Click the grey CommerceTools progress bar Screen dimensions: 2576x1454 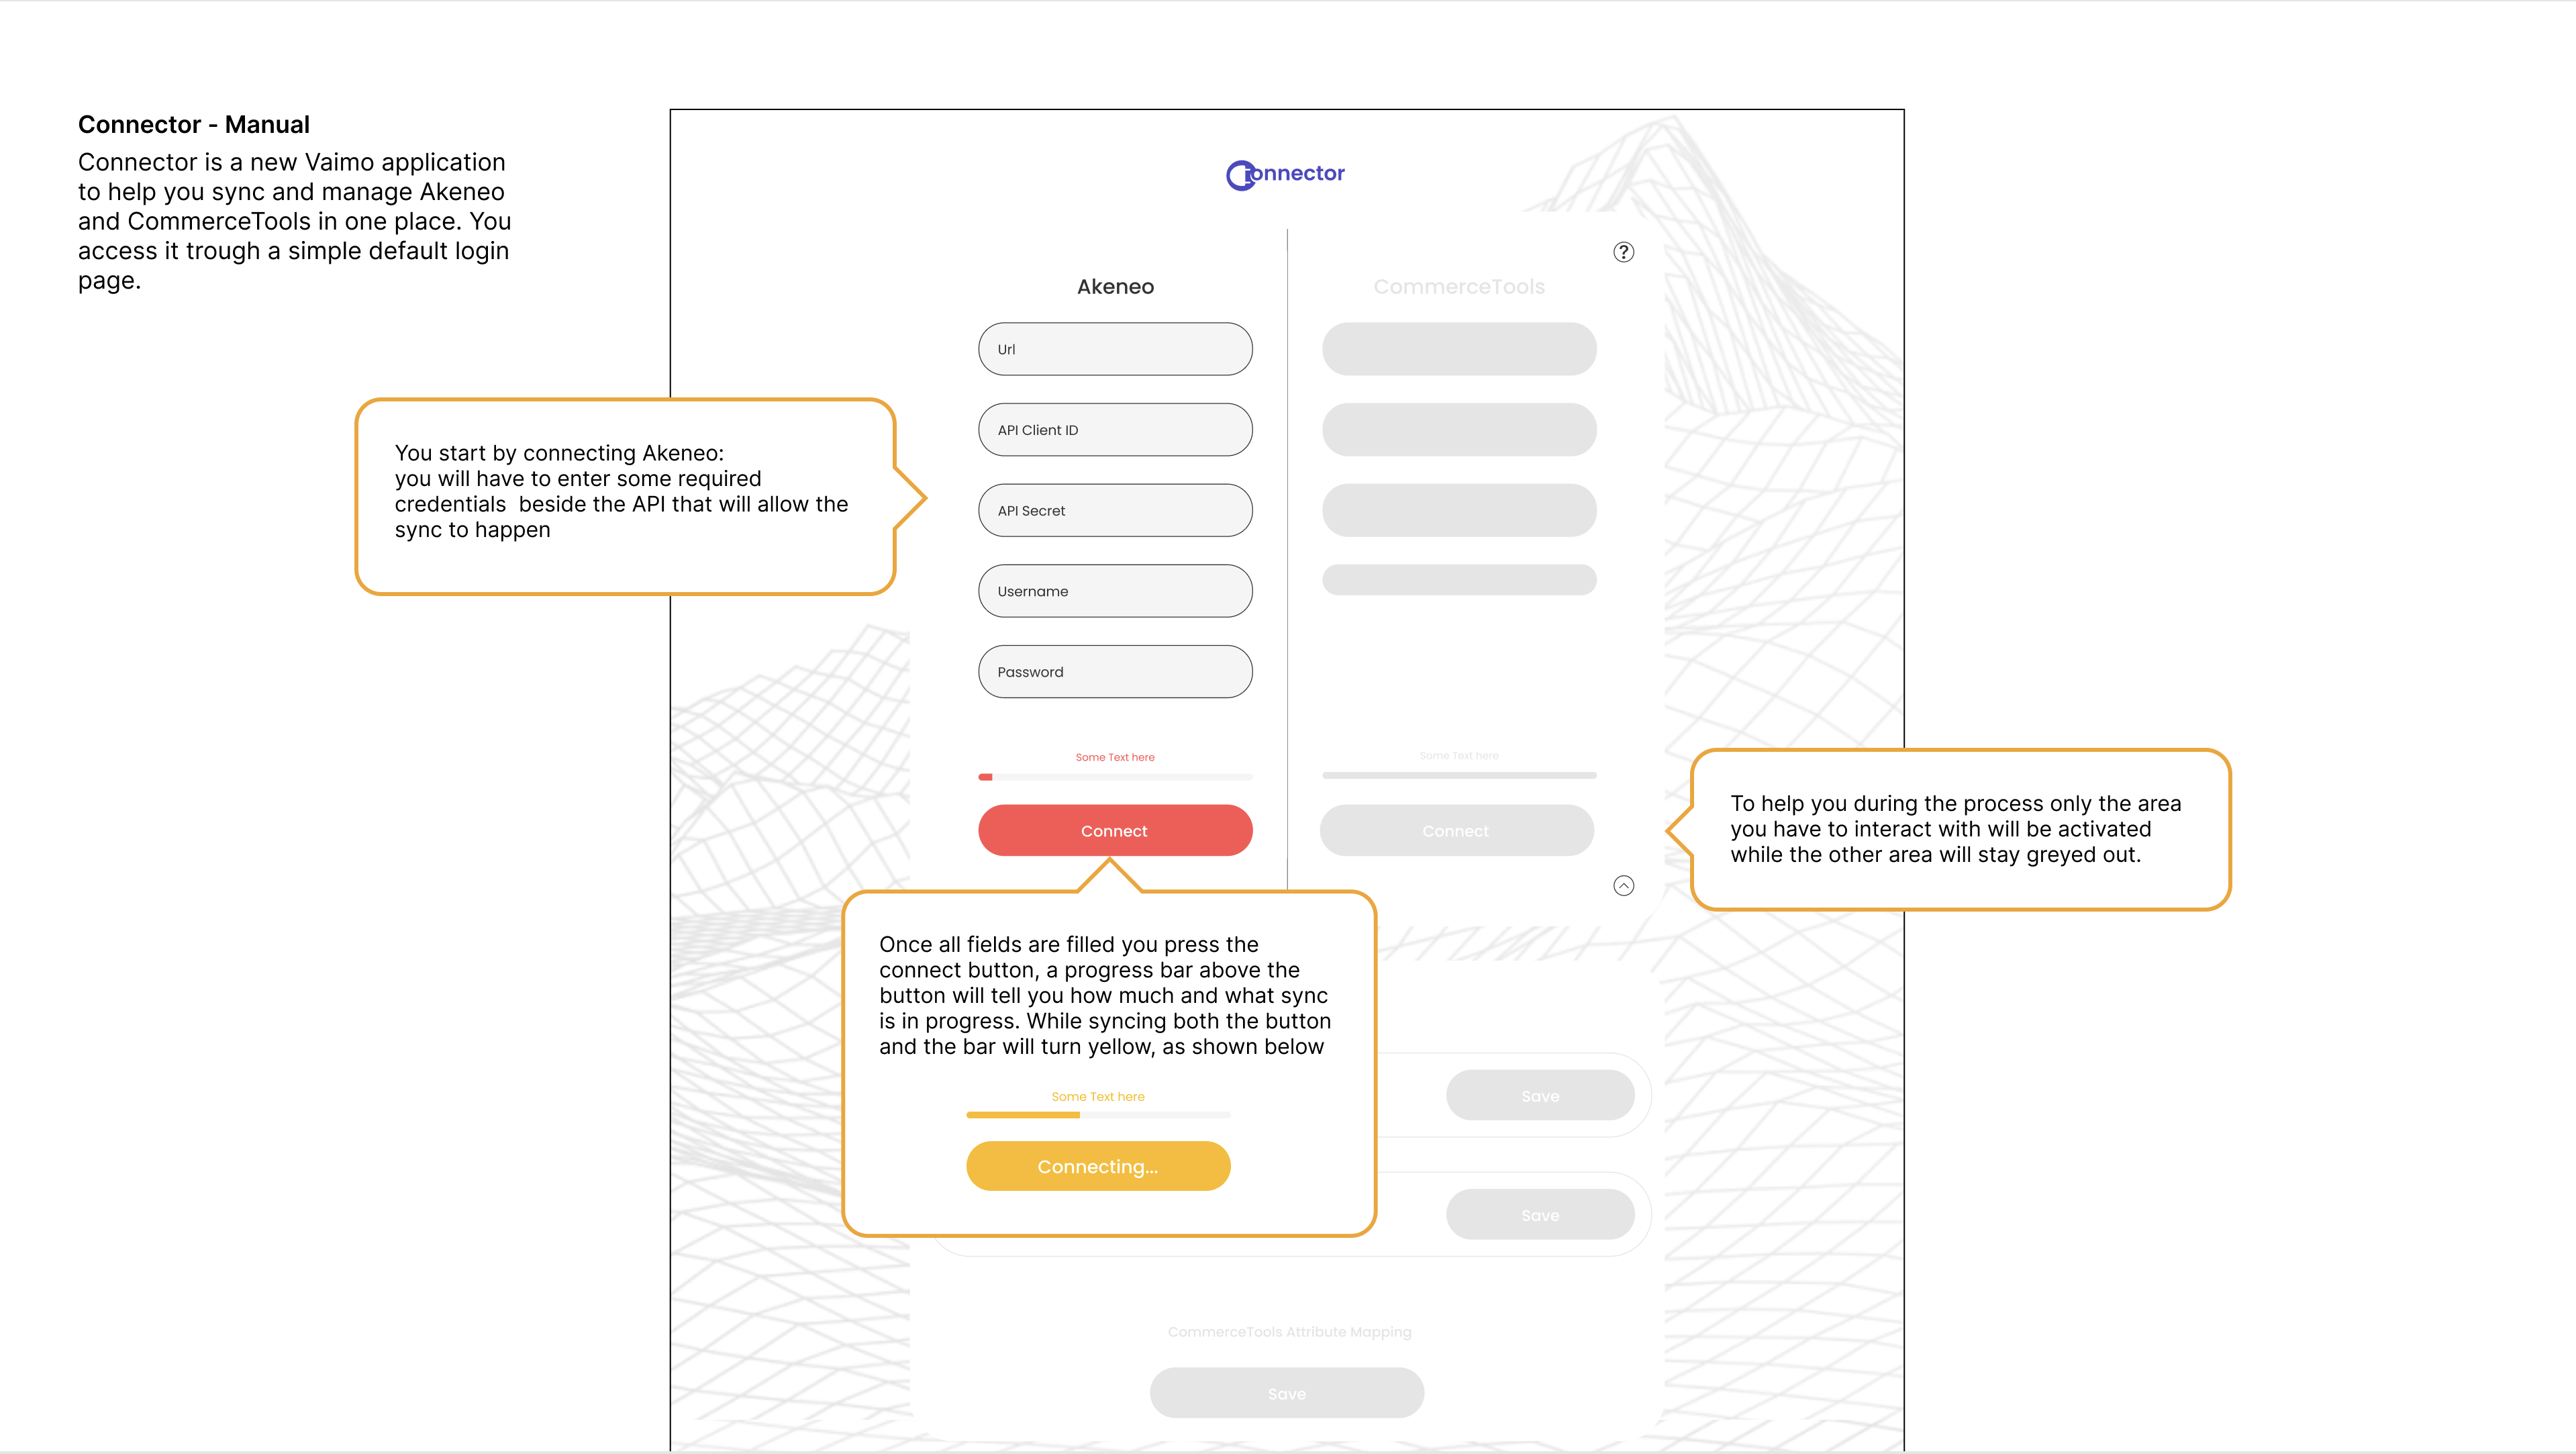coord(1459,775)
